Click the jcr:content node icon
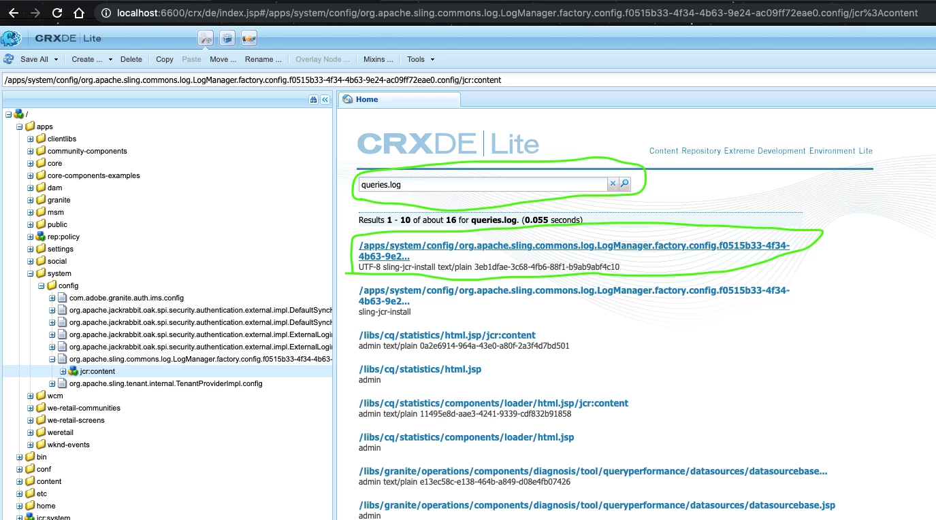This screenshot has height=520, width=936. pyautogui.click(x=74, y=371)
